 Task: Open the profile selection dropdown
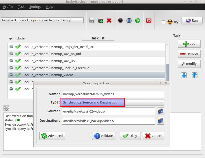(42, 20)
